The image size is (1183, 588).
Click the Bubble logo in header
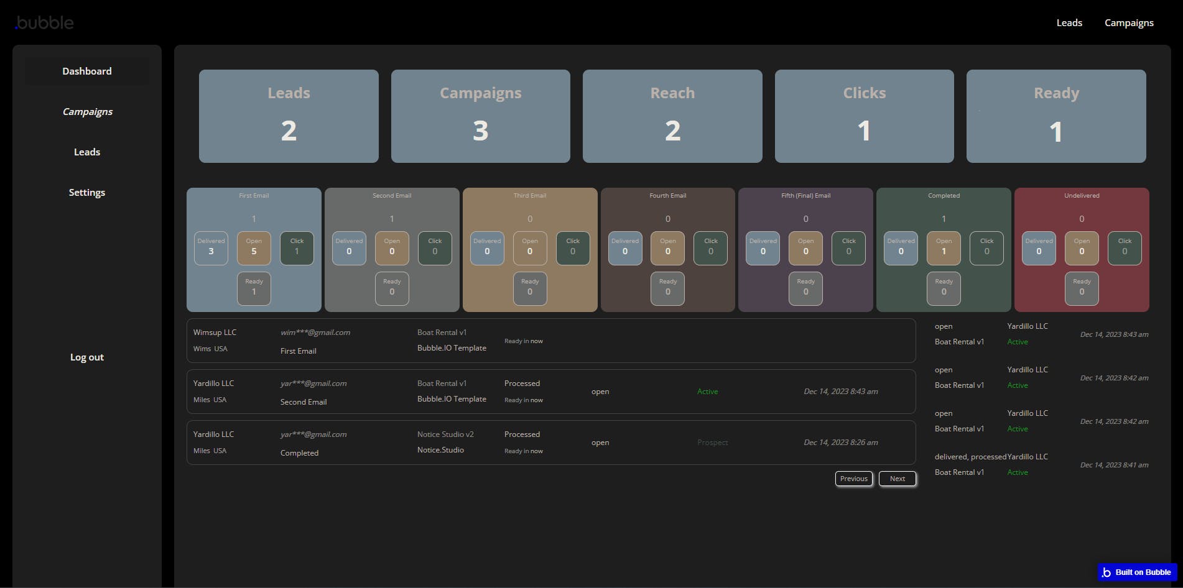(44, 23)
